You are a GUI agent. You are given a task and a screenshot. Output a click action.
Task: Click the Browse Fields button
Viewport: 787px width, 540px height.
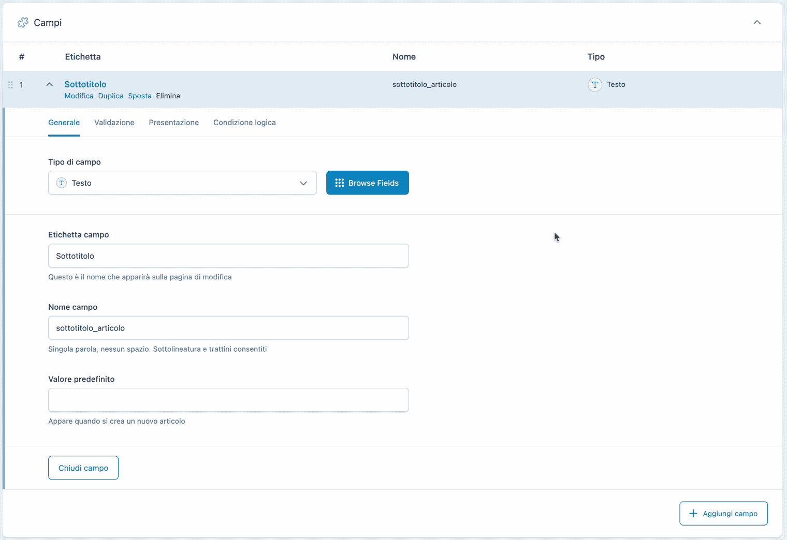coord(368,183)
